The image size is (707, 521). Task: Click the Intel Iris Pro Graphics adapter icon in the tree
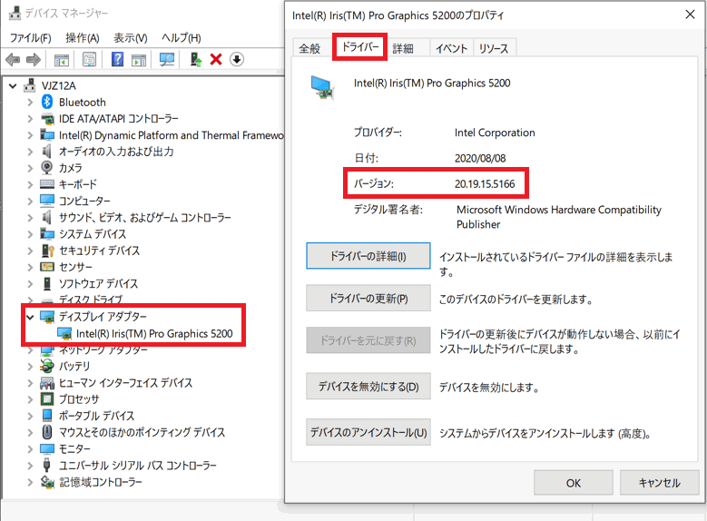tap(64, 334)
